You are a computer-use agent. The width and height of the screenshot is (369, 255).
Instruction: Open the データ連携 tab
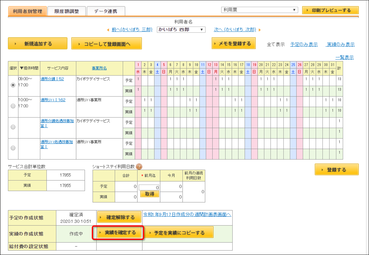coord(106,11)
